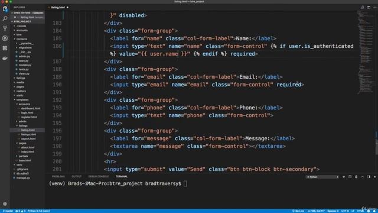Image resolution: width=378 pixels, height=213 pixels.
Task: Expand the btre folder
Action: click(x=19, y=34)
